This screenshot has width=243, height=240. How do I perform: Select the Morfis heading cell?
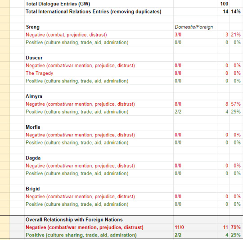99,127
